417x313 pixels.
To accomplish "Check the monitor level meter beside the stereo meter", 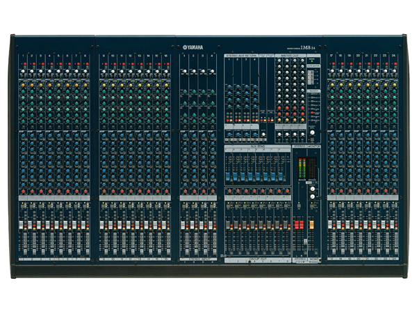I will (311, 168).
